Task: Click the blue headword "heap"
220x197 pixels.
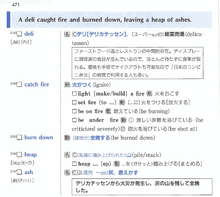Action: click(x=31, y=155)
